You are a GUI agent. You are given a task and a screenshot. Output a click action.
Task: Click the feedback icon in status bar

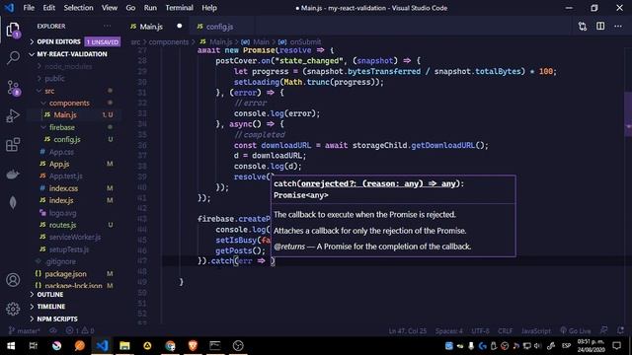click(x=603, y=331)
